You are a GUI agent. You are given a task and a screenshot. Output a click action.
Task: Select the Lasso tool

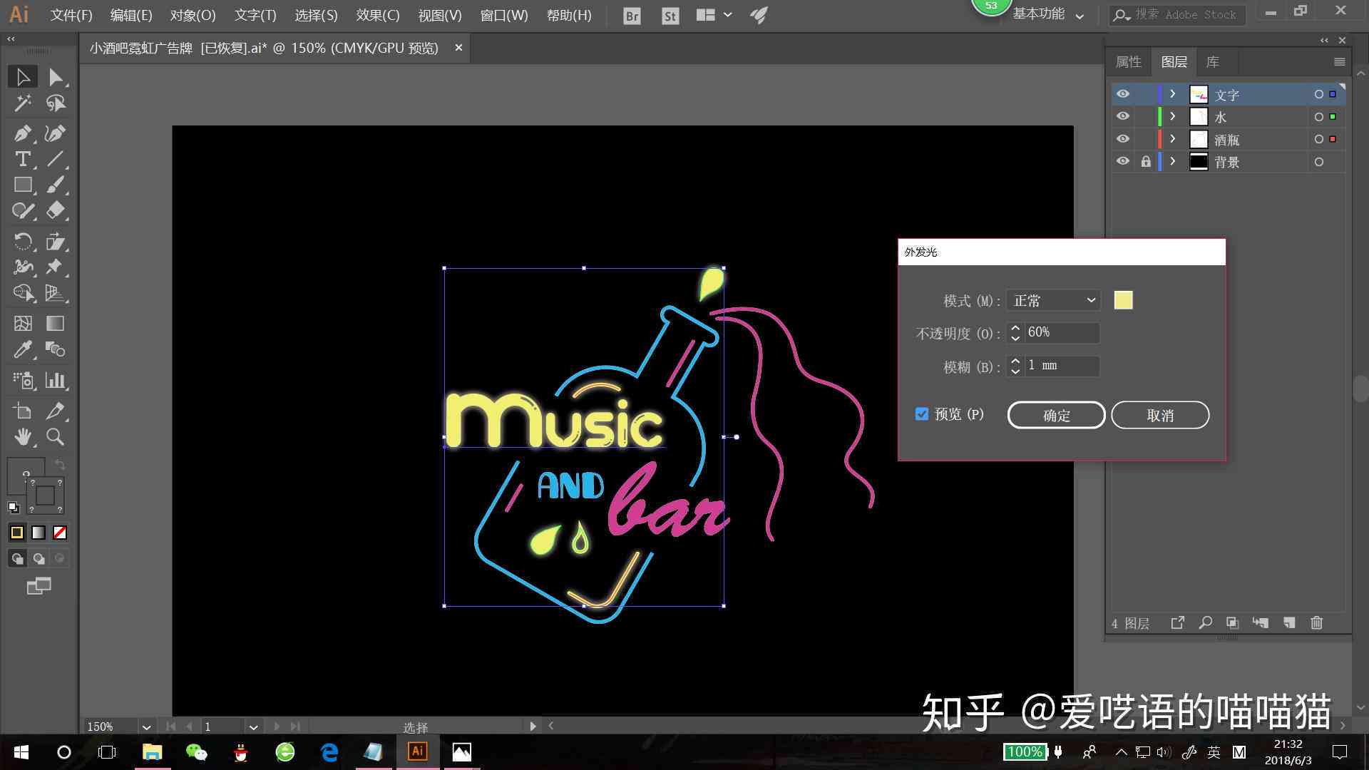(x=56, y=103)
